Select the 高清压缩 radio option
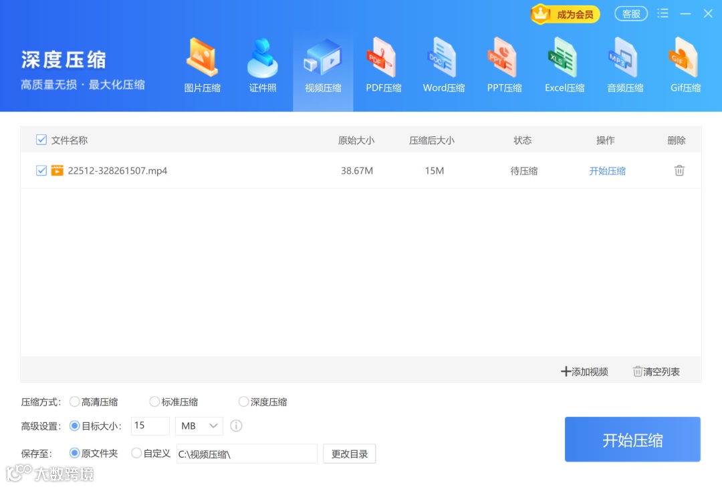722x487 pixels. point(74,401)
